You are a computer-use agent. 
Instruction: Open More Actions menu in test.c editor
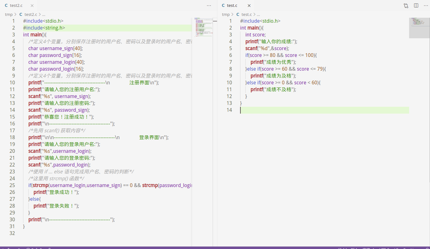coord(426,5)
